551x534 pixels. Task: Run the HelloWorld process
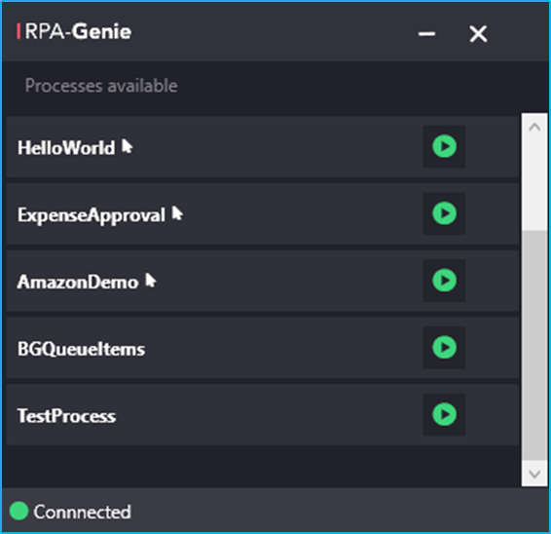coord(444,146)
